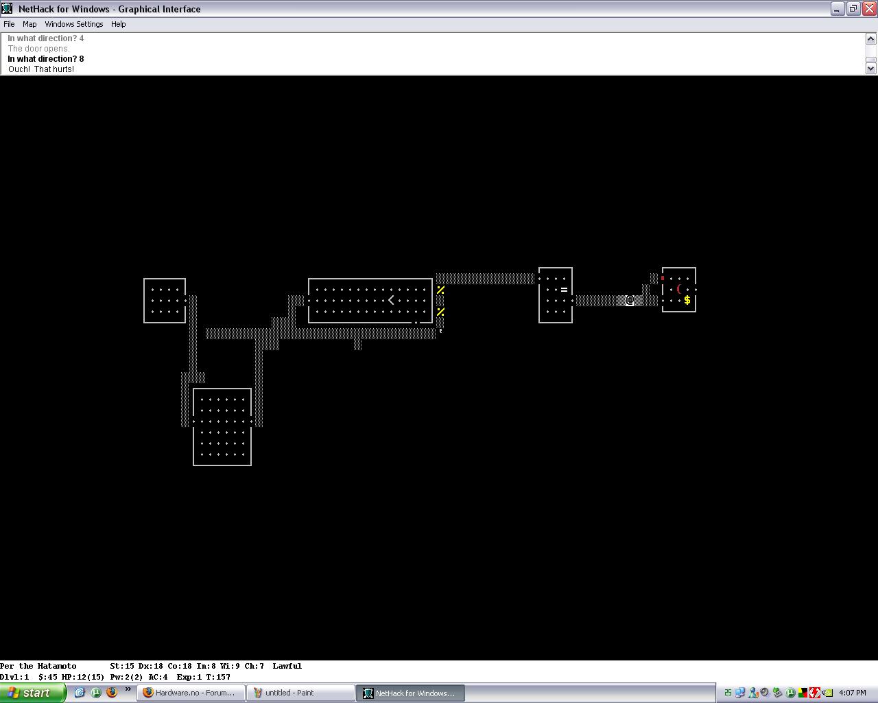Open the Windows start button

tap(33, 693)
